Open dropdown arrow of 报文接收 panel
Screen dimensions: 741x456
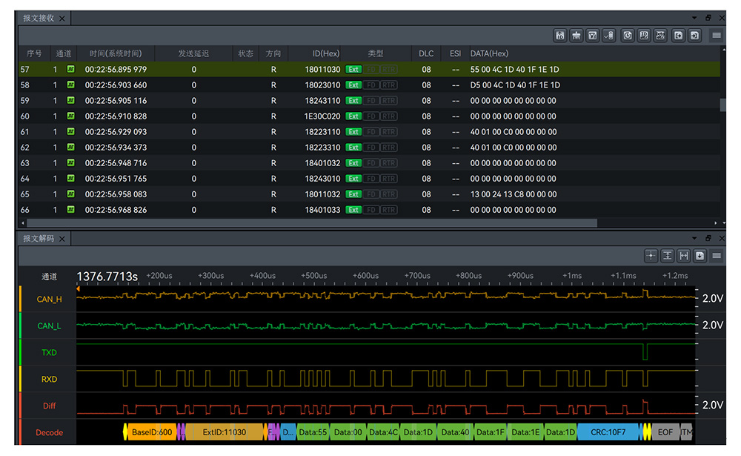[x=694, y=18]
